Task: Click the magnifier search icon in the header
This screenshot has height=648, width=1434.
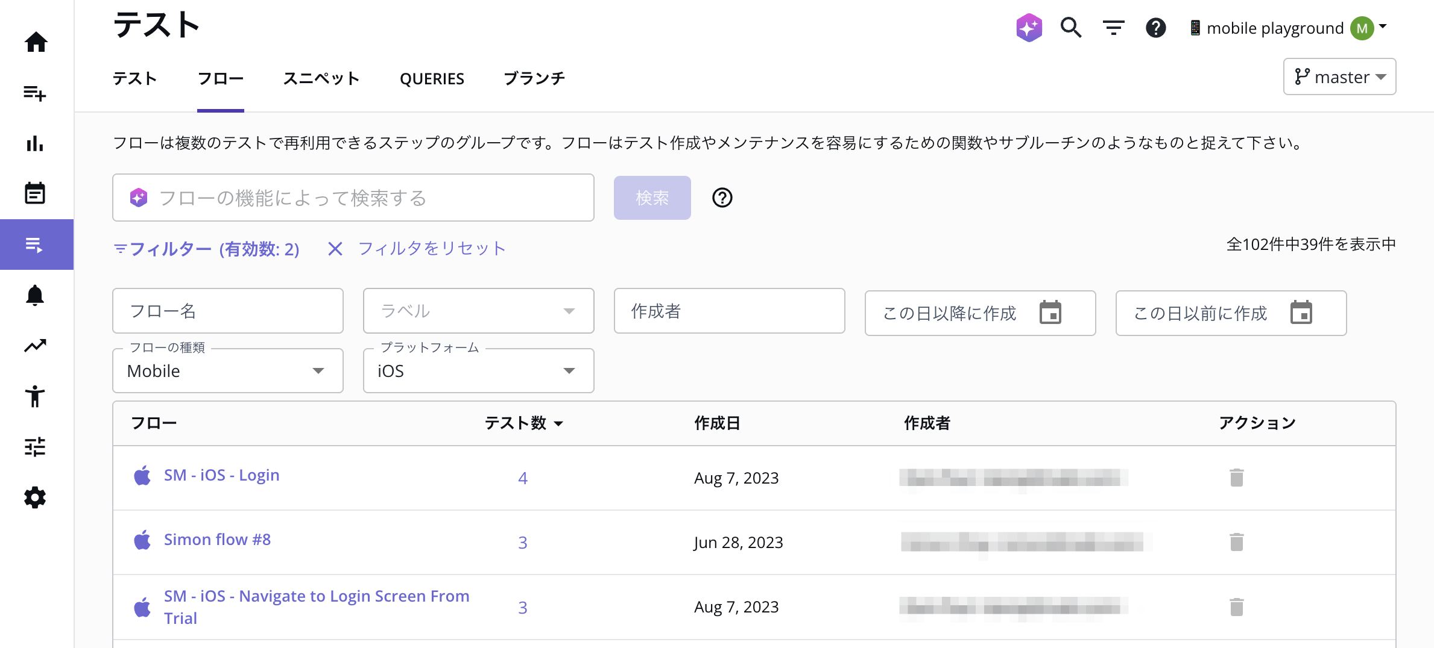Action: pyautogui.click(x=1071, y=28)
